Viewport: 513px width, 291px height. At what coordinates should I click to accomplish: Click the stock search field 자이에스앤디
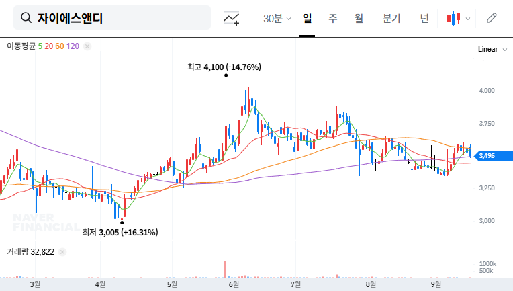coord(112,17)
